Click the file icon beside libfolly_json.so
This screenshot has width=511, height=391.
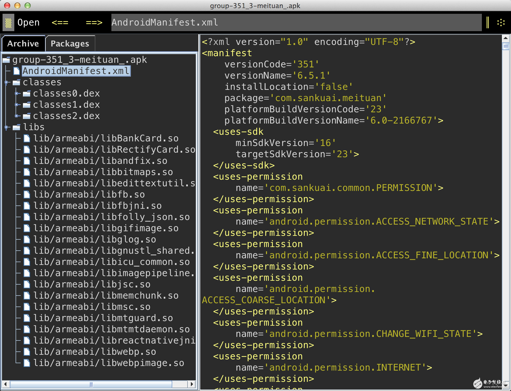coord(27,217)
